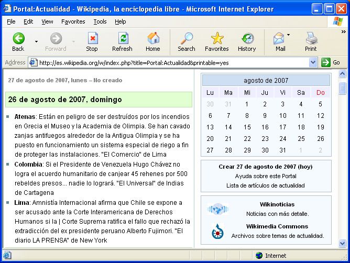Click the vertical scrollbar down arrow
Screen dimensions: 350x263
coord(343,244)
